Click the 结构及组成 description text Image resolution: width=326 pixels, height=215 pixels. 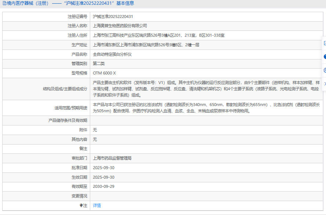205,89
